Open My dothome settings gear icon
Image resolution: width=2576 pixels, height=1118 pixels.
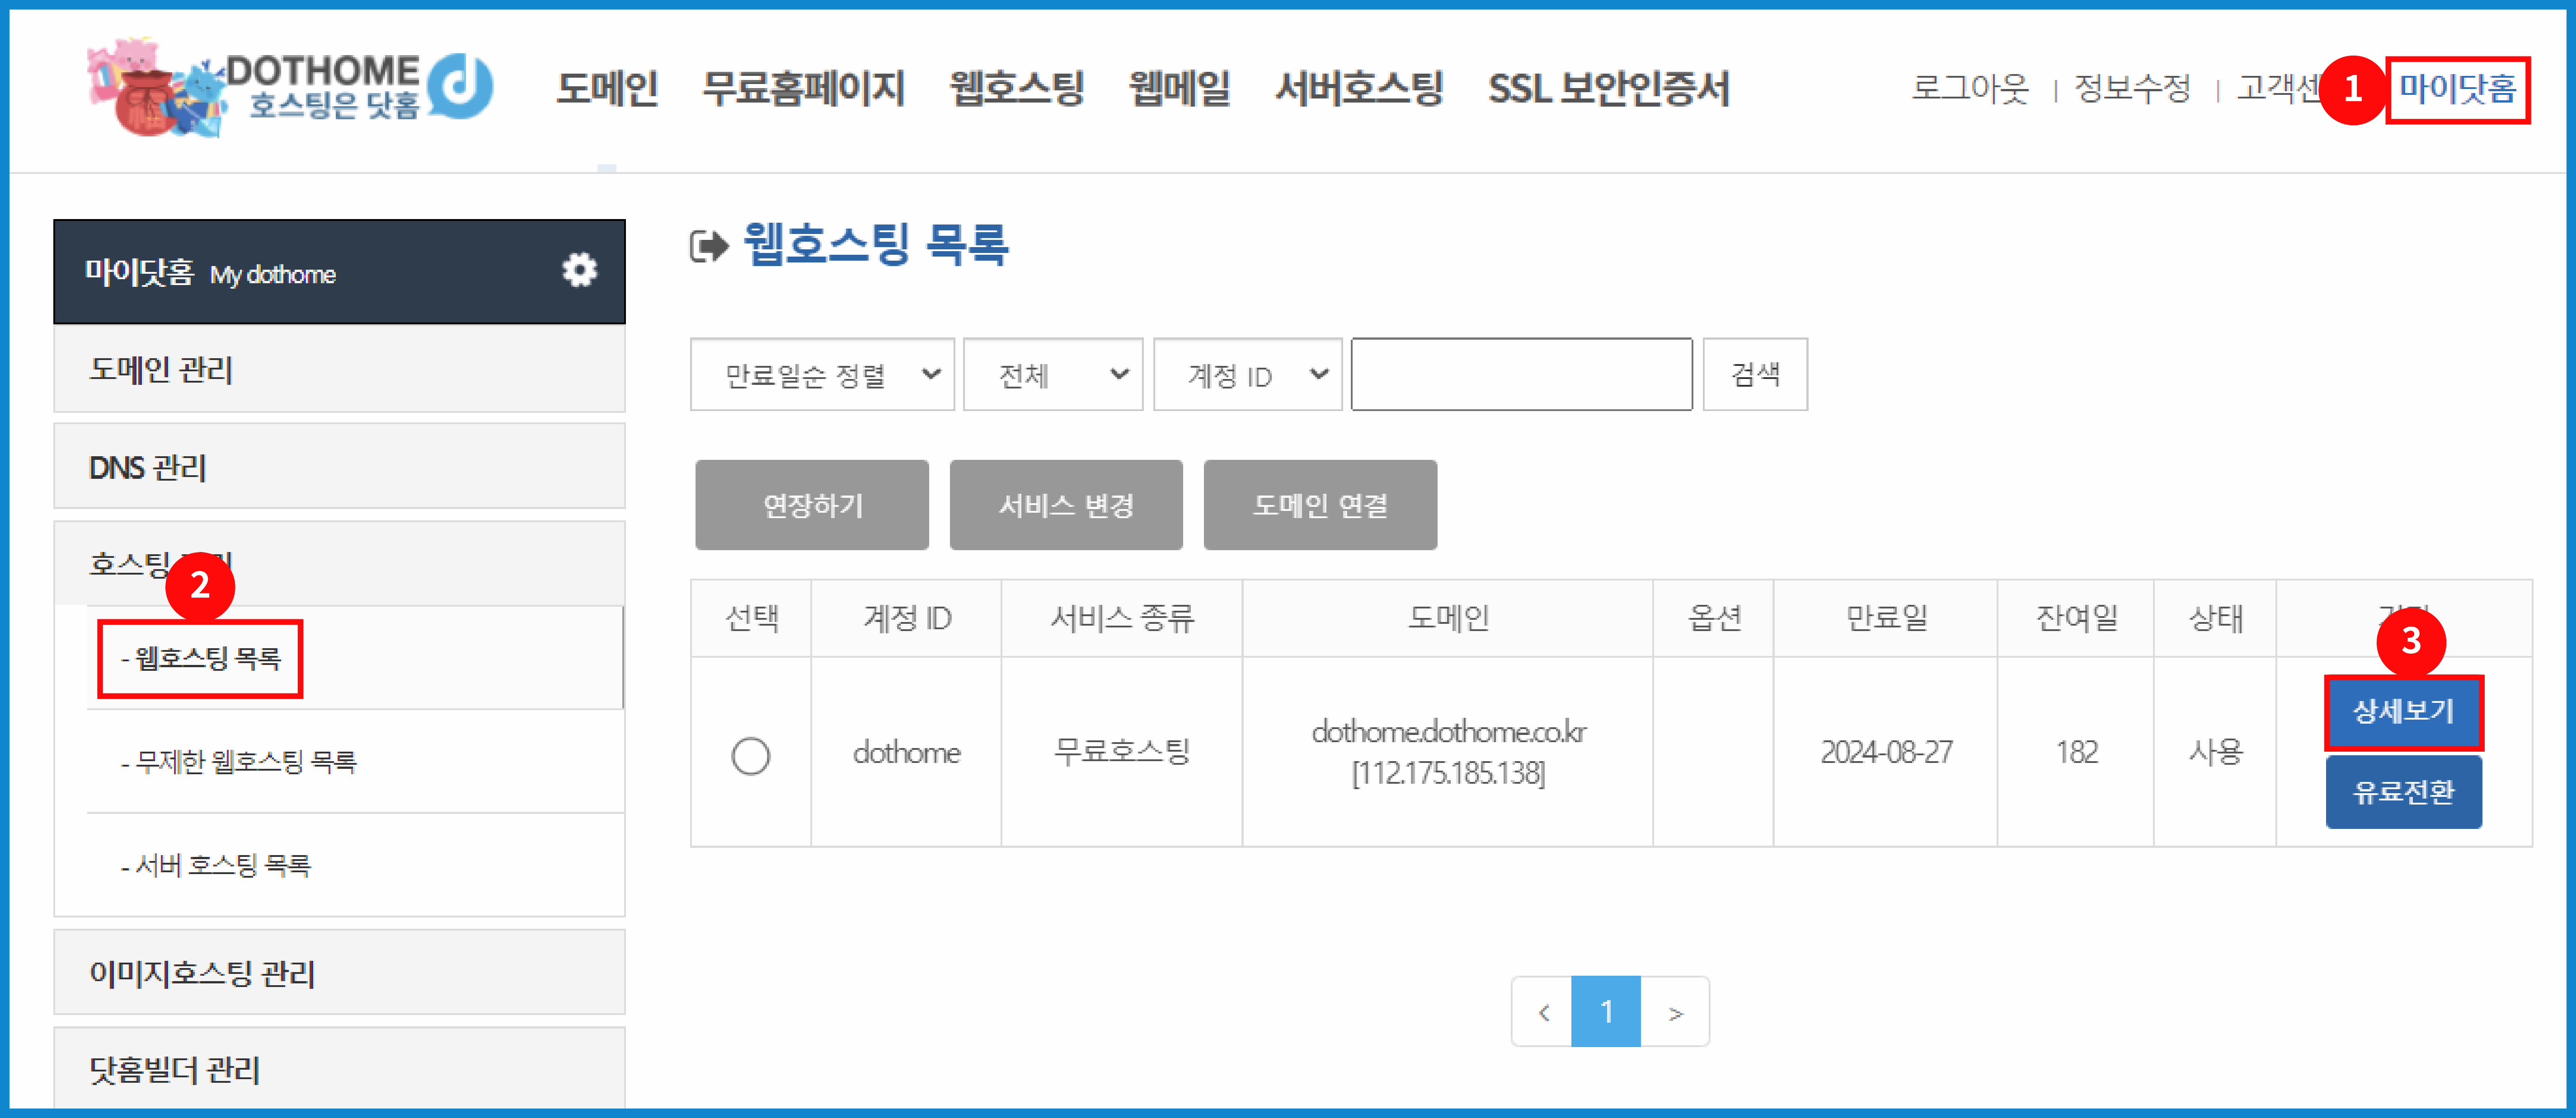click(x=579, y=270)
